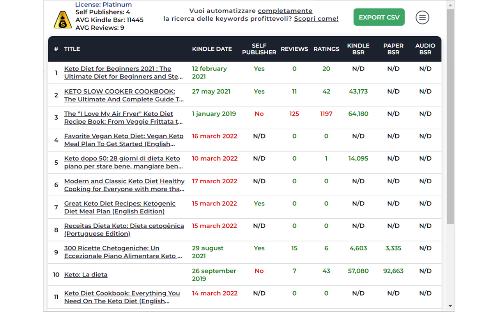499x312 pixels.
Task: Sort by KINDLE BSR column header
Action: pyautogui.click(x=358, y=49)
